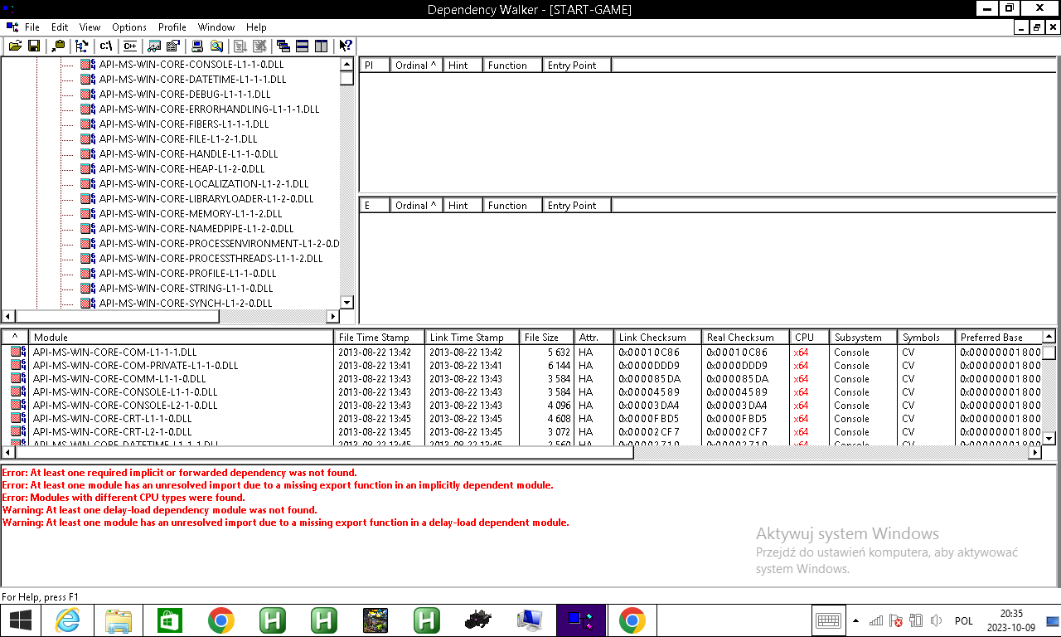This screenshot has height=637, width=1061.
Task: Select API-MS-WIN-CORE-COM-L1-1-1.DLL module row
Action: 522,353
